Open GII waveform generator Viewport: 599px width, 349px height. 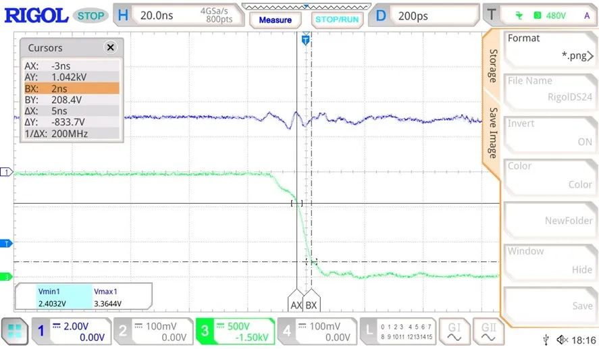pyautogui.click(x=488, y=331)
